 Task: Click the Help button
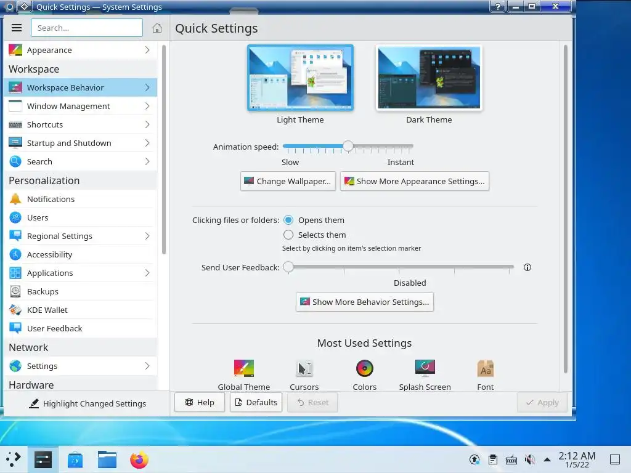pos(200,402)
